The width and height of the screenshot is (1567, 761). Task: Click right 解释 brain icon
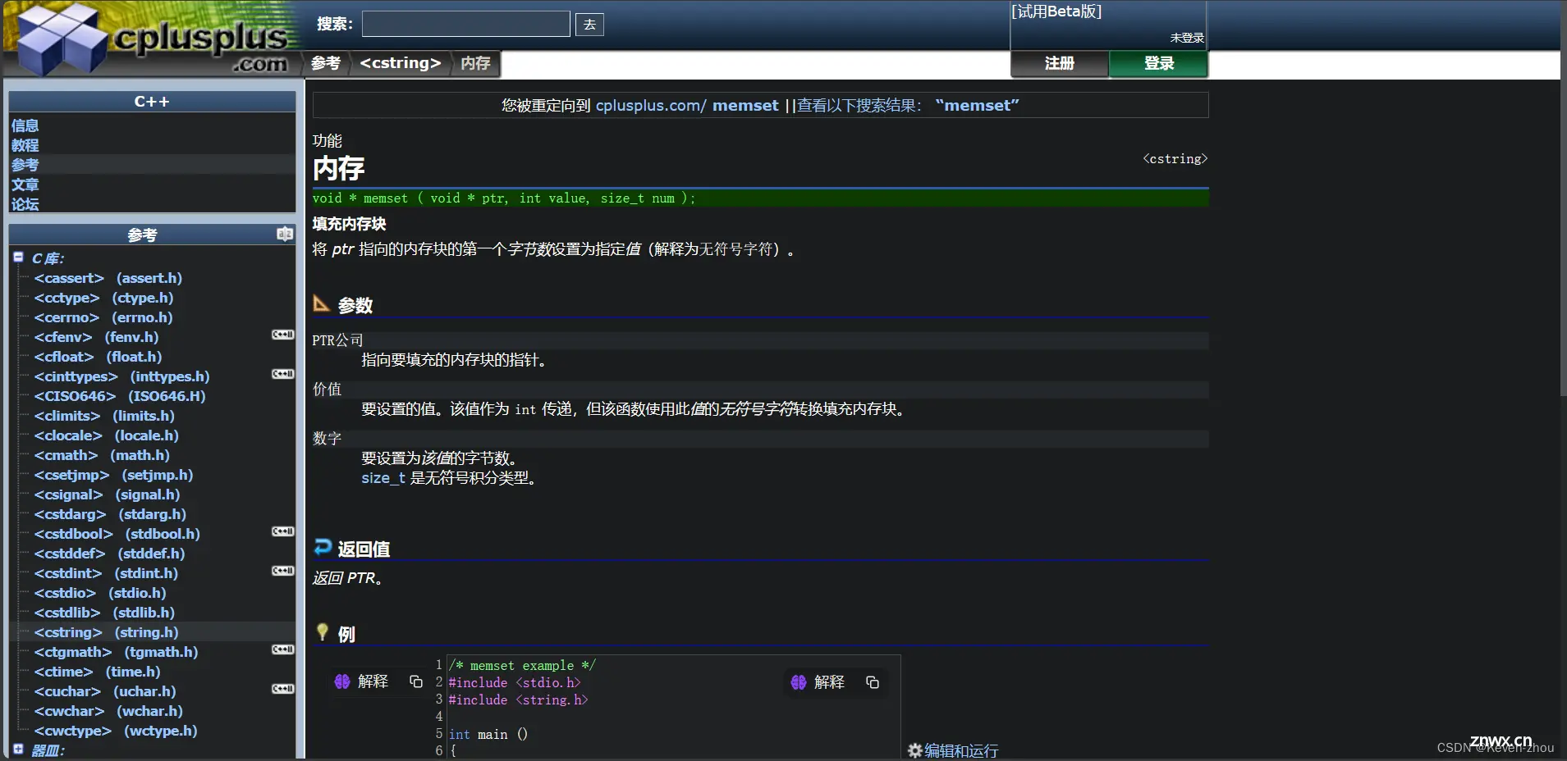click(799, 682)
